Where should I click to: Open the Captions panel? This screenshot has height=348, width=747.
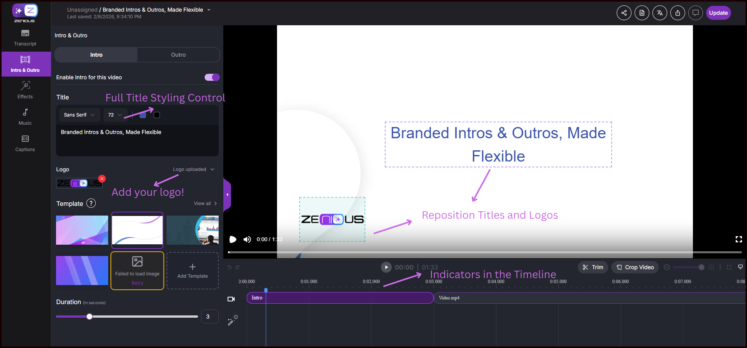point(25,143)
